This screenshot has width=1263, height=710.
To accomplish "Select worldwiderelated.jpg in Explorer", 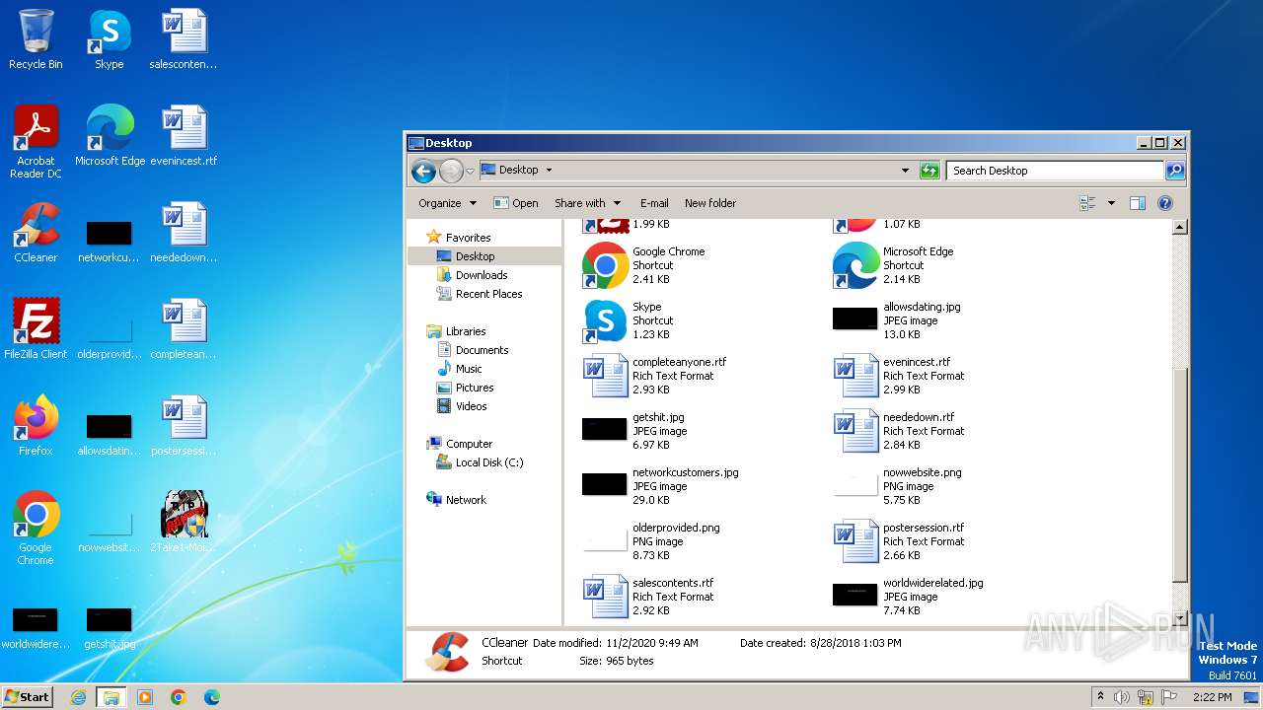I will point(908,597).
